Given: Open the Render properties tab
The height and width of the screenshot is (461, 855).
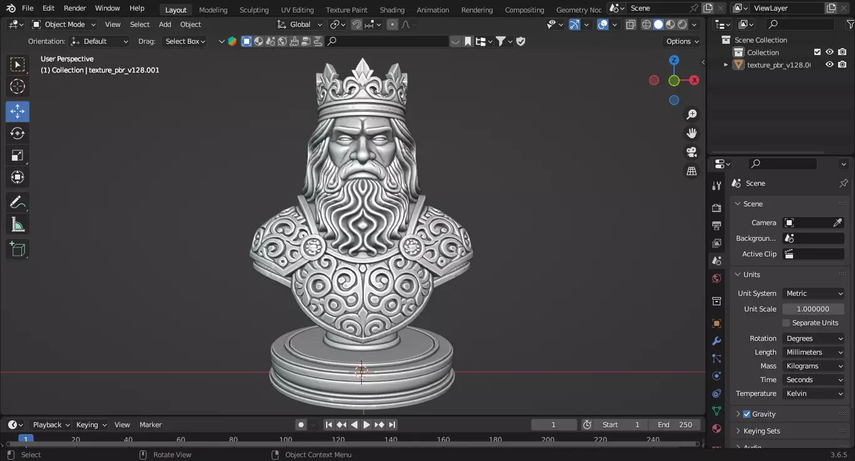Looking at the screenshot, I should click(x=717, y=208).
